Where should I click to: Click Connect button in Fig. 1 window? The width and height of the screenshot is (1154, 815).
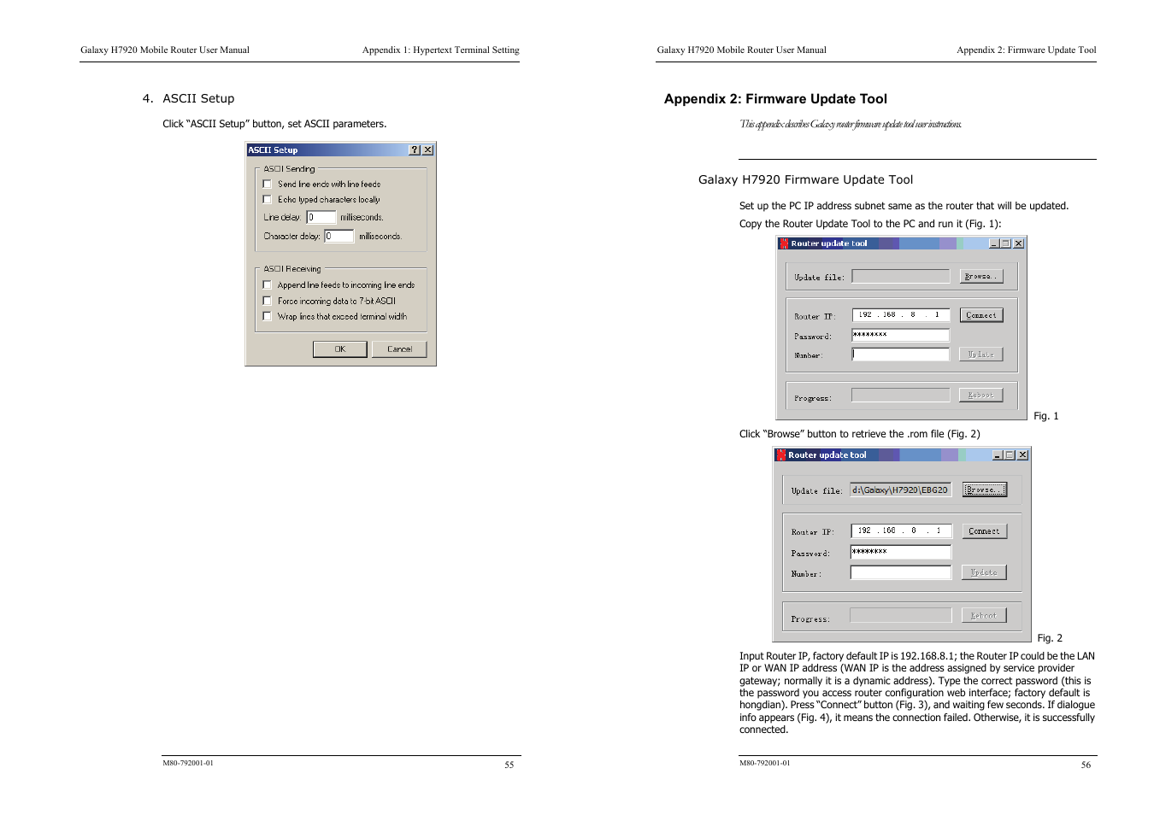pyautogui.click(x=981, y=315)
